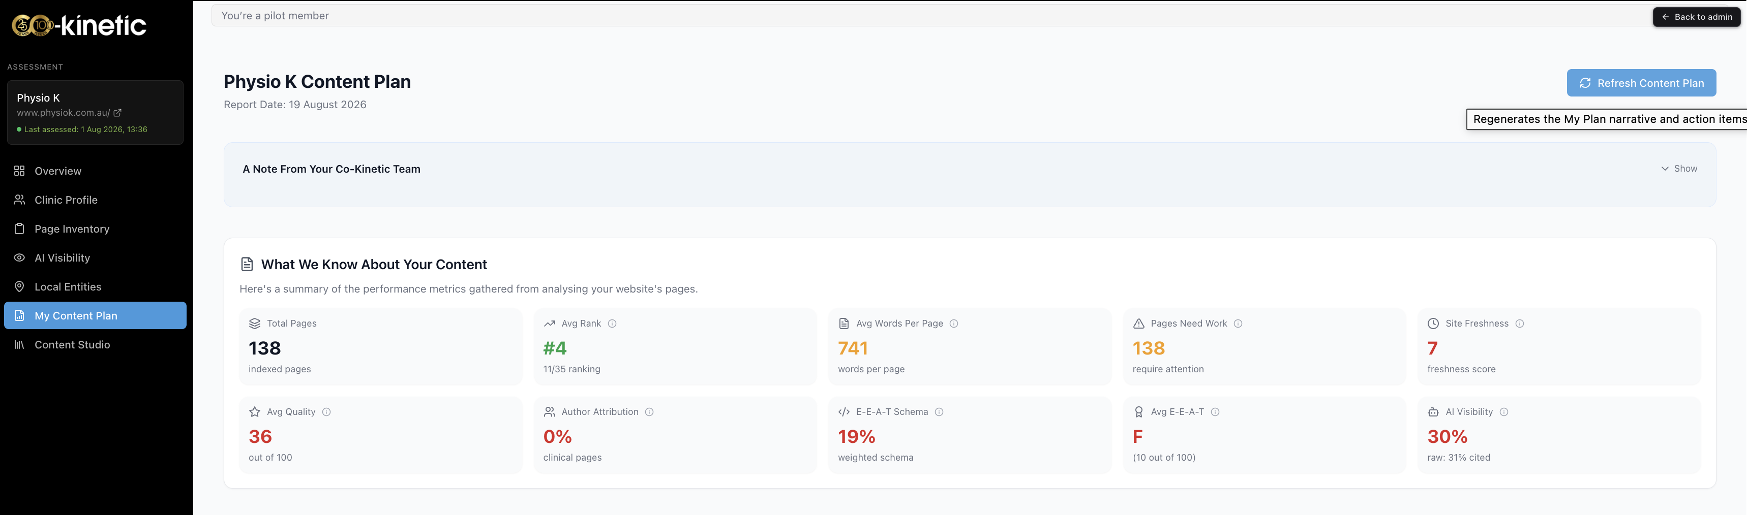Open Page Inventory in the sidebar
The width and height of the screenshot is (1747, 515).
coord(96,229)
